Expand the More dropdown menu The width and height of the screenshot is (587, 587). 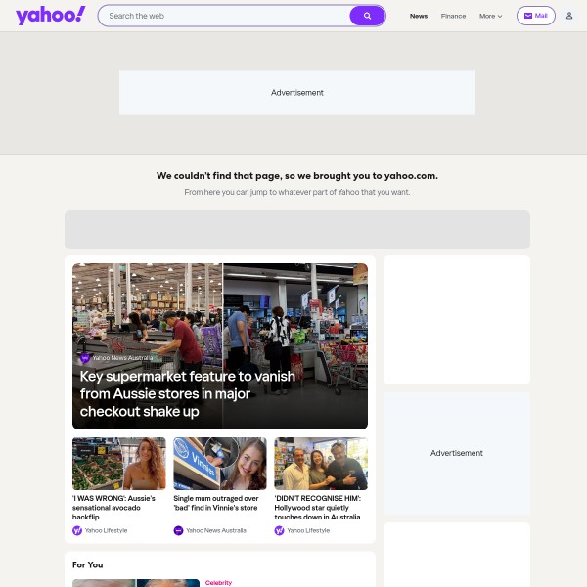490,16
